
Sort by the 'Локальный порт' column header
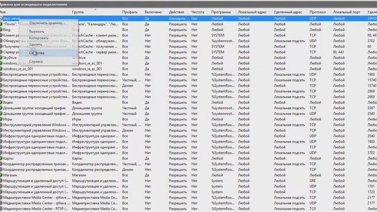click(x=347, y=12)
